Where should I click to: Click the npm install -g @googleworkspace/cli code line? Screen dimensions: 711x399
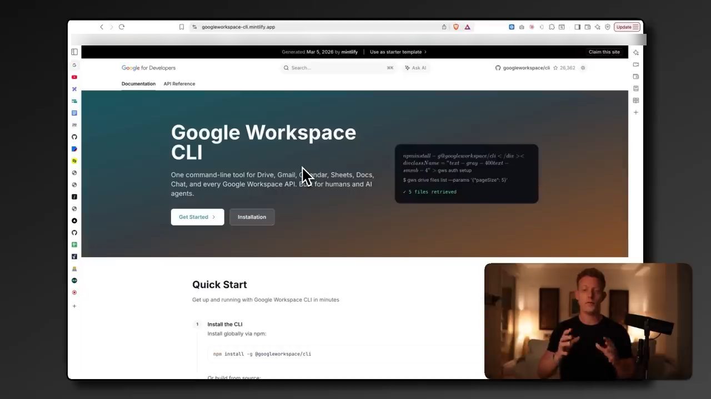click(x=262, y=354)
